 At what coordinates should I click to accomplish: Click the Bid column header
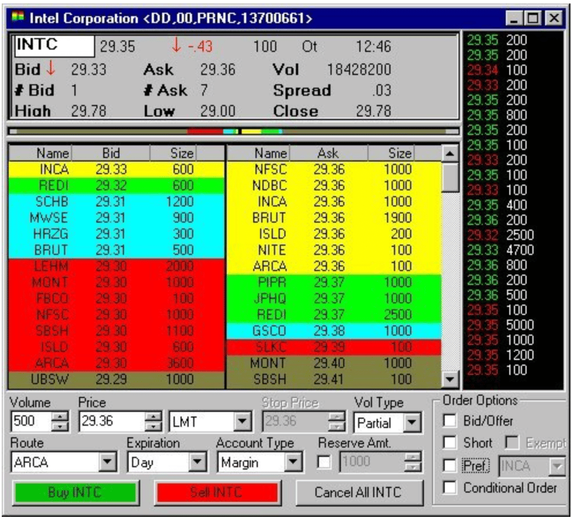(x=111, y=153)
